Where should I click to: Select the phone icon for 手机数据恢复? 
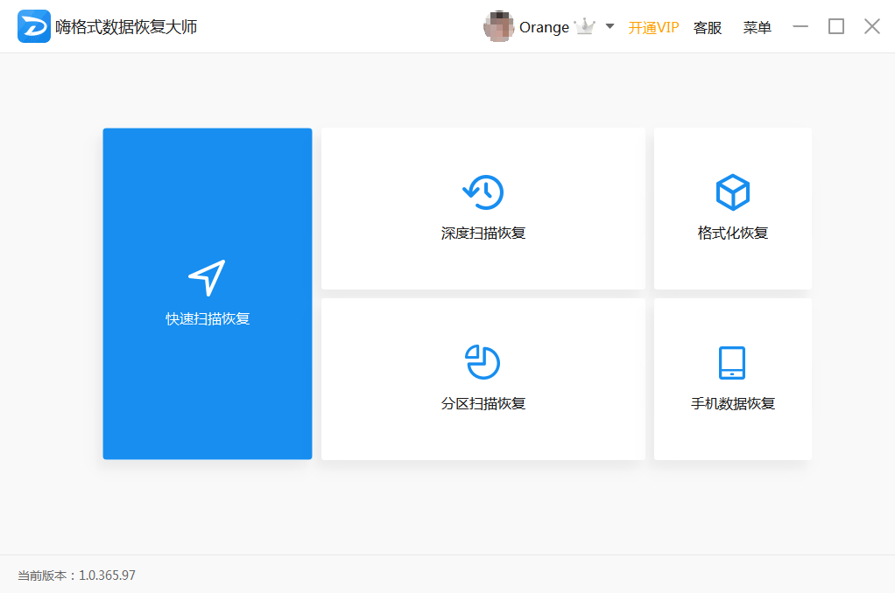point(732,362)
